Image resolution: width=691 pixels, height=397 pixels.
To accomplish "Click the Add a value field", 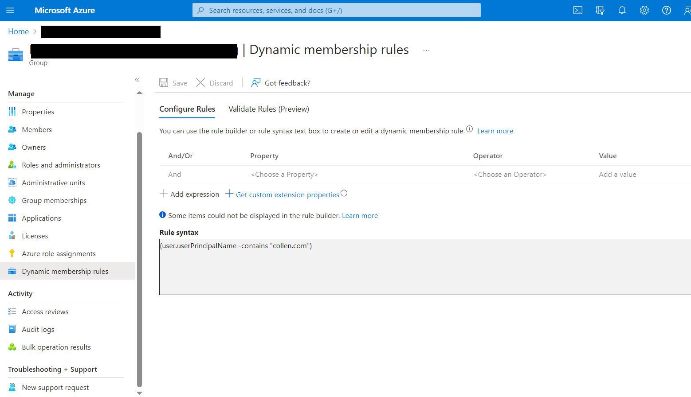I will point(617,174).
